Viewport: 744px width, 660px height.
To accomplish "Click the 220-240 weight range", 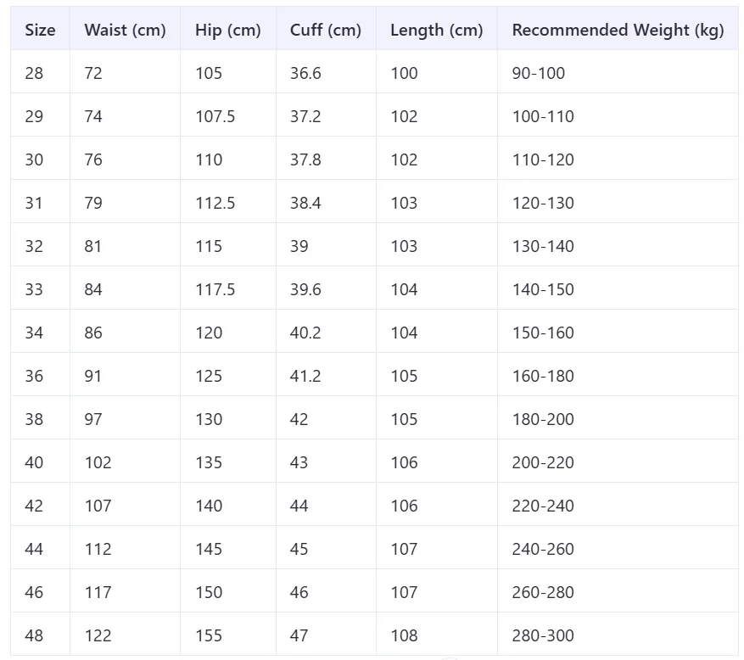I will tap(543, 506).
